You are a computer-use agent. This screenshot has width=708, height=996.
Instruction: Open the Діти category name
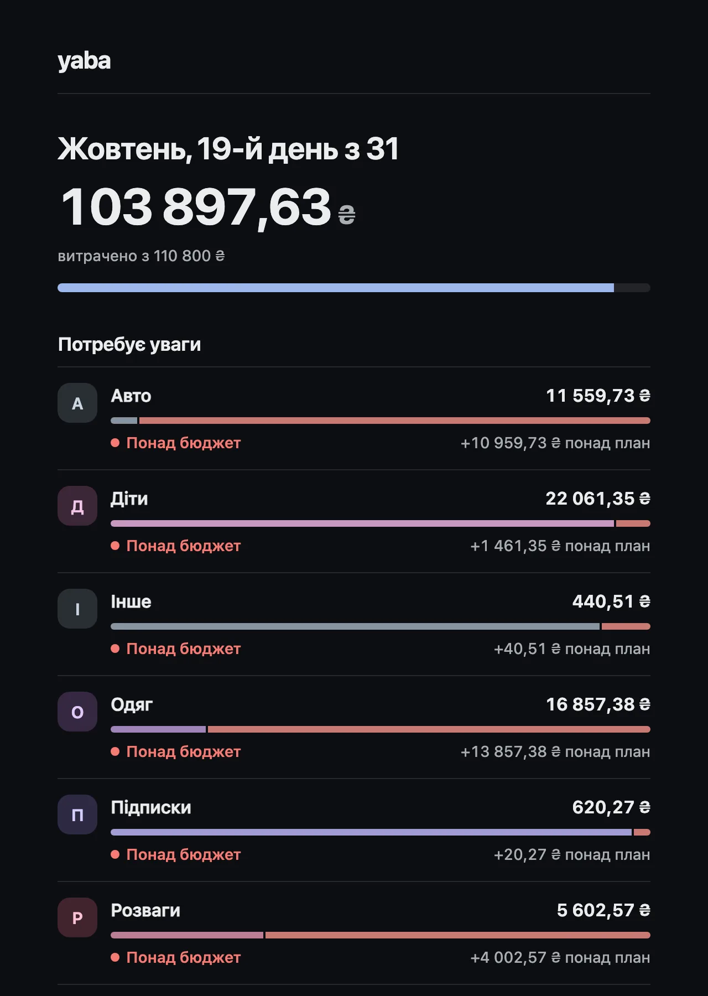(x=129, y=499)
